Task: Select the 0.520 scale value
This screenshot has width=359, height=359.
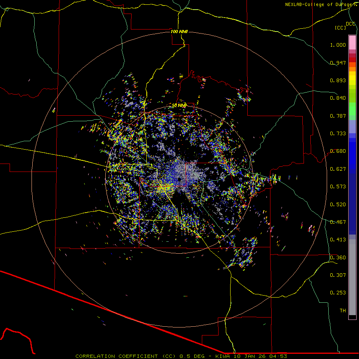Action: pos(338,205)
